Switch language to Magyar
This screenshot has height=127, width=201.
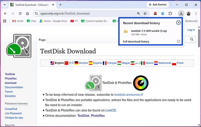[x=126, y=63]
